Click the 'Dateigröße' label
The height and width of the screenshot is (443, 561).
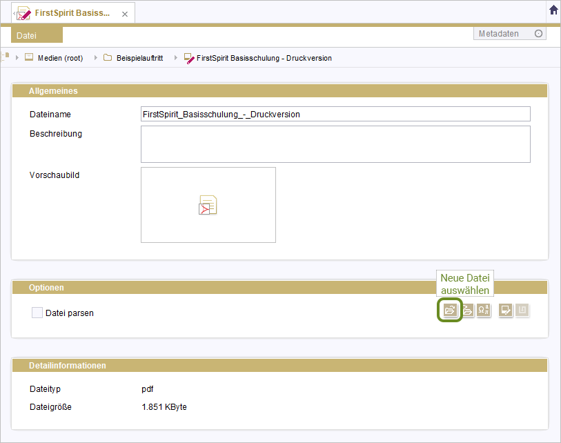coord(50,407)
